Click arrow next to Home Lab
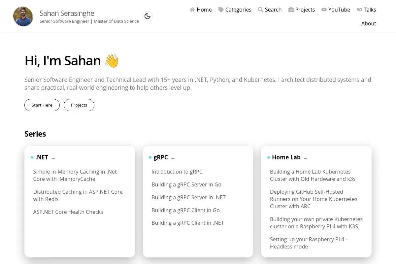The width and height of the screenshot is (396, 264). [x=306, y=158]
